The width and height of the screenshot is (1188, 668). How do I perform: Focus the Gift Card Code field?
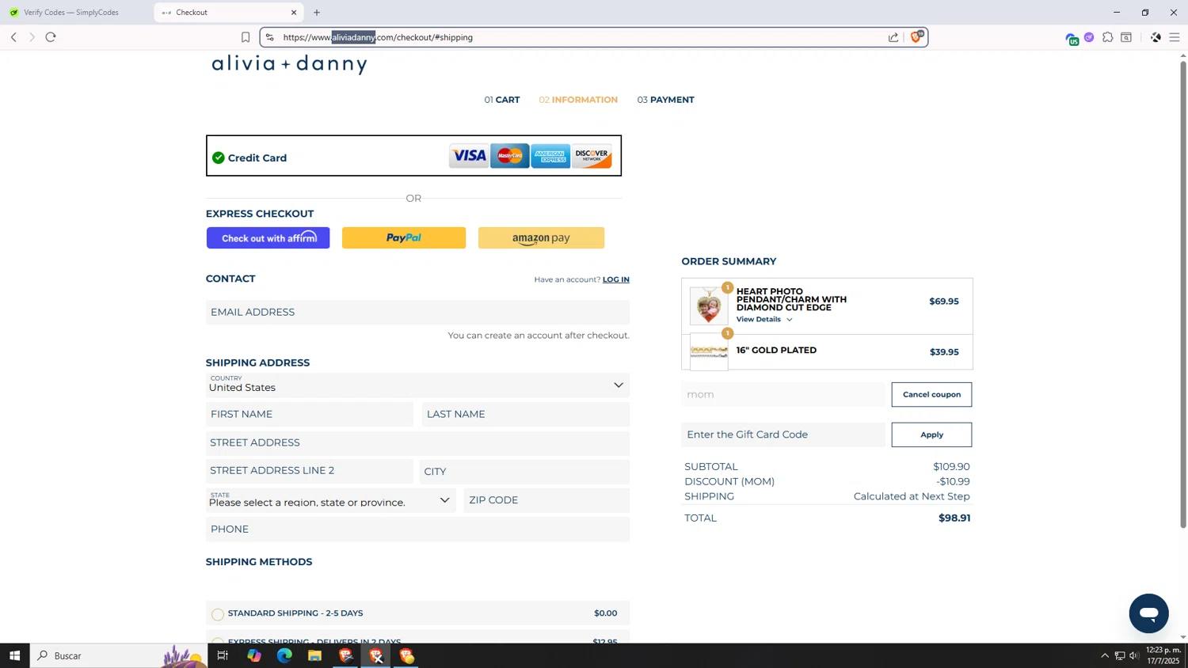click(783, 435)
